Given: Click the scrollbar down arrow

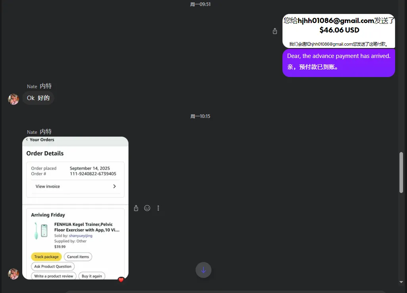Looking at the screenshot, I should pos(401,282).
